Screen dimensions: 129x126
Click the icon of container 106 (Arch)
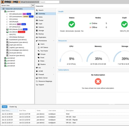click(7, 24)
